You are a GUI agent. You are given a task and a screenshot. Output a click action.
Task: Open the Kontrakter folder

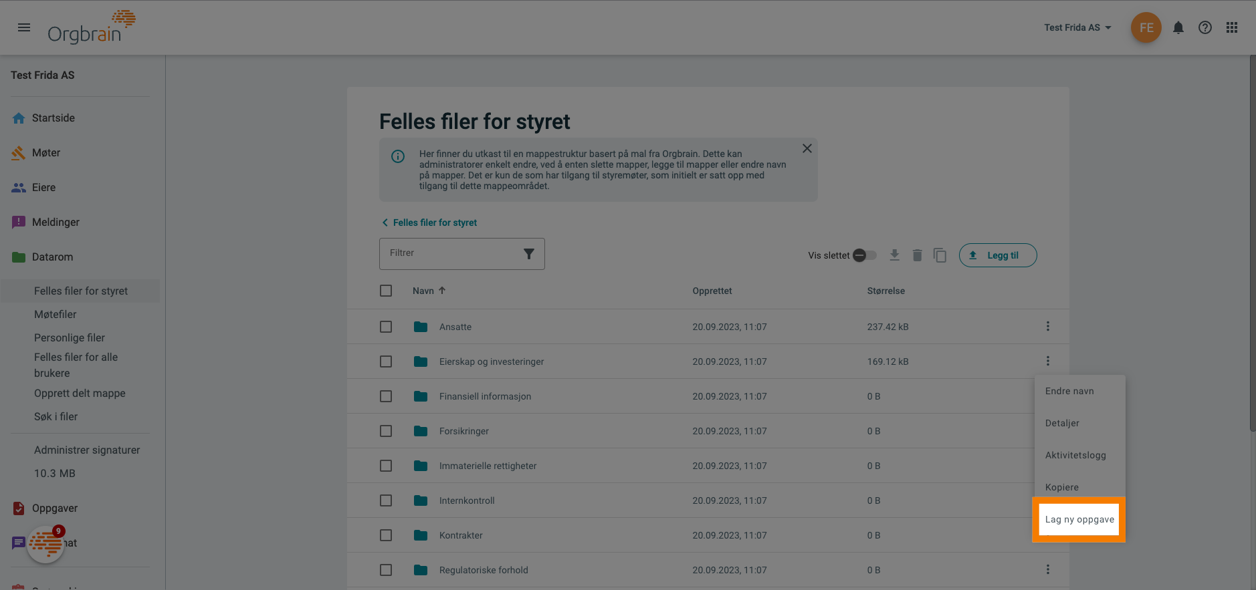[461, 535]
